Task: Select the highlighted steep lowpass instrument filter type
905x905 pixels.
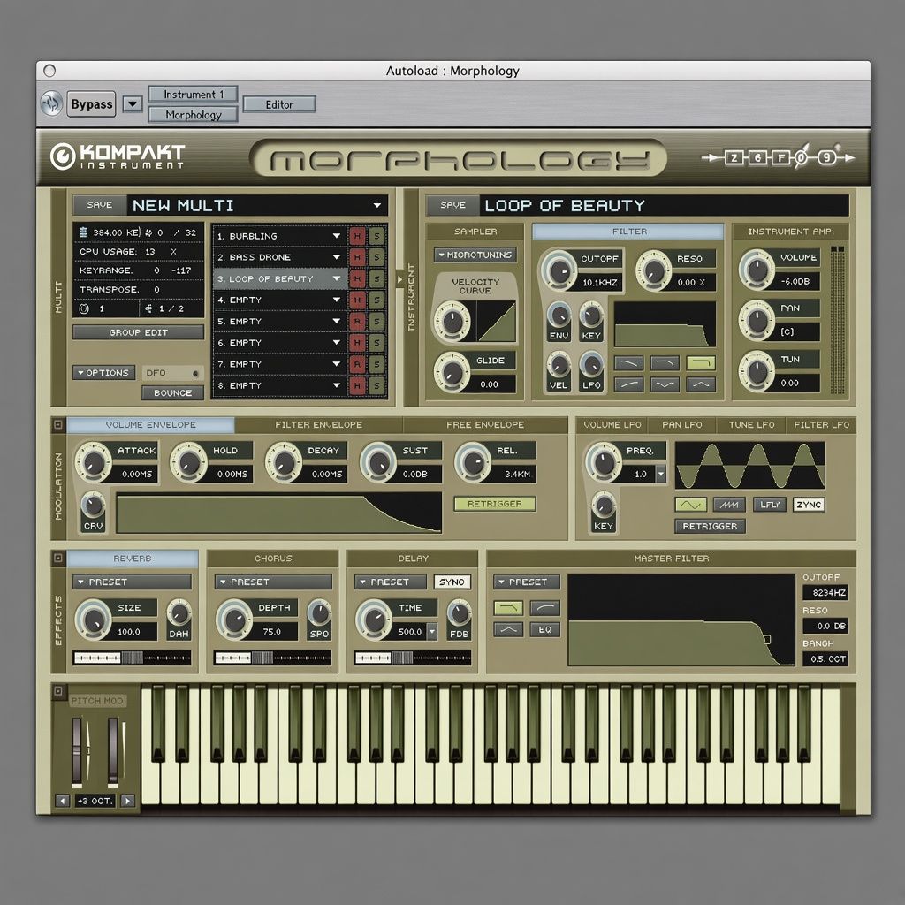Action: 701,362
